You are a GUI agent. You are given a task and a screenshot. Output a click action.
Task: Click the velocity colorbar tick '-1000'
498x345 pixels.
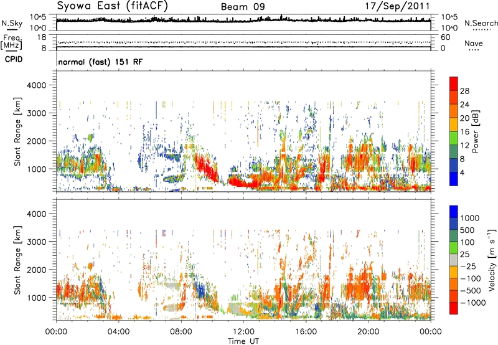click(473, 303)
